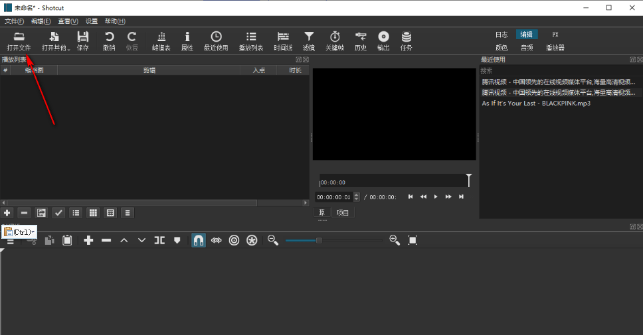
Task: Open the 滤镜 (Filters) panel
Action: point(309,37)
